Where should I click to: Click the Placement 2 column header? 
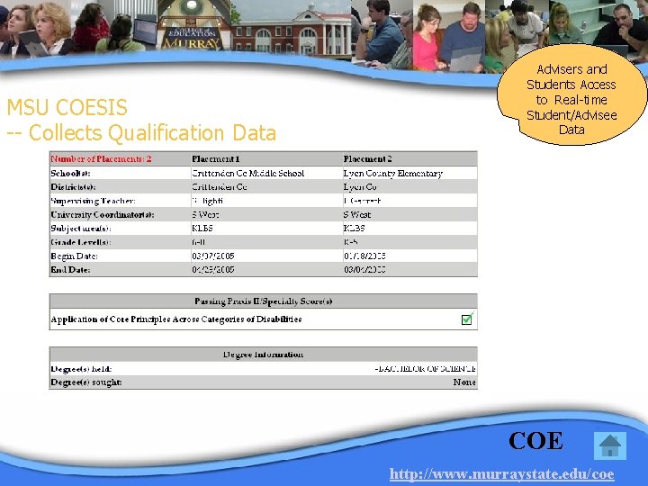pos(367,158)
